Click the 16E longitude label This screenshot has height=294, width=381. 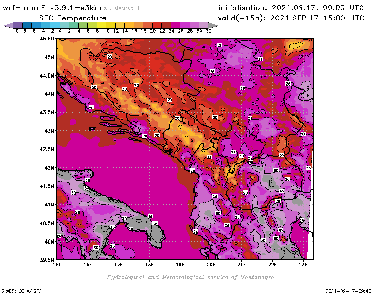(88, 265)
